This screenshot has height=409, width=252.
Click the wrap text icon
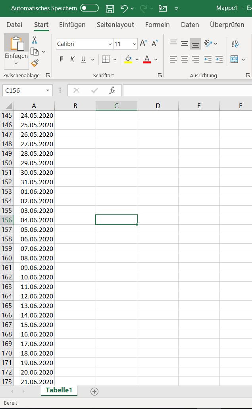(x=235, y=43)
